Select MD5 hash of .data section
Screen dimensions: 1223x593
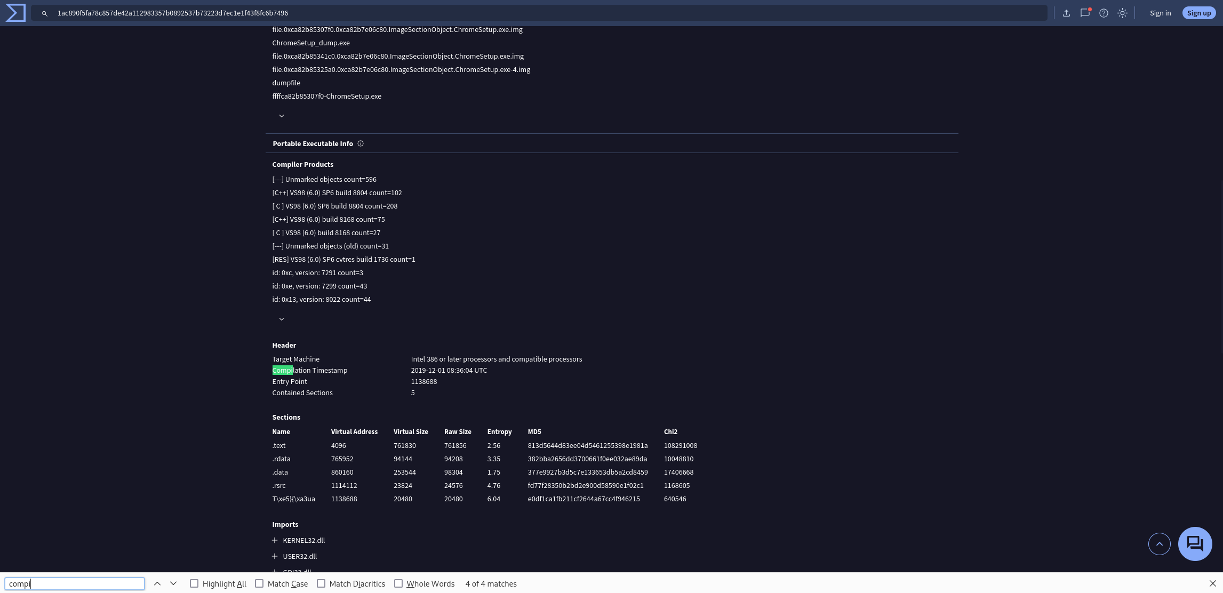point(588,472)
